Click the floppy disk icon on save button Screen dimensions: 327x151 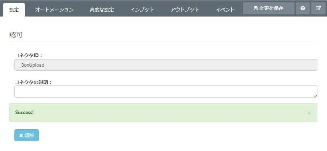(256, 8)
